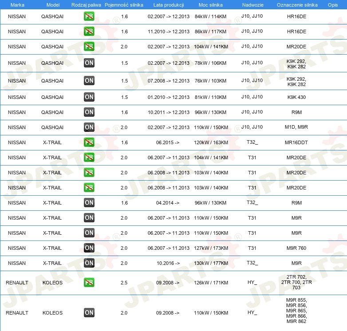Image resolution: width=347 pixels, height=331 pixels.
Task: Select the 11.2010 -> 12.2013 date cell
Action: coord(169,32)
